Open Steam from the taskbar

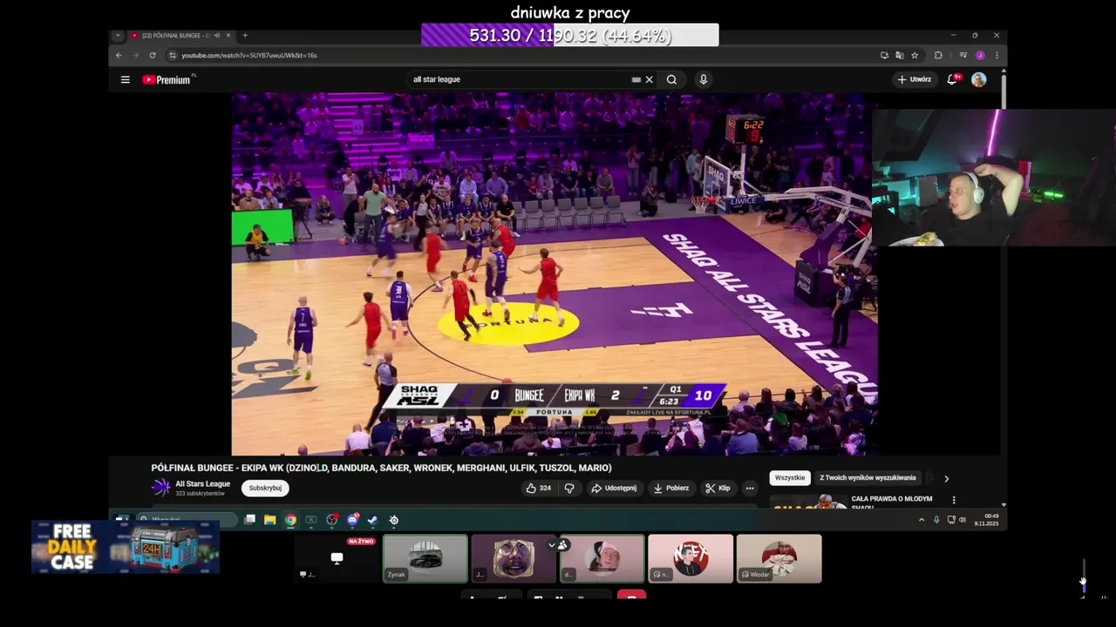click(372, 520)
